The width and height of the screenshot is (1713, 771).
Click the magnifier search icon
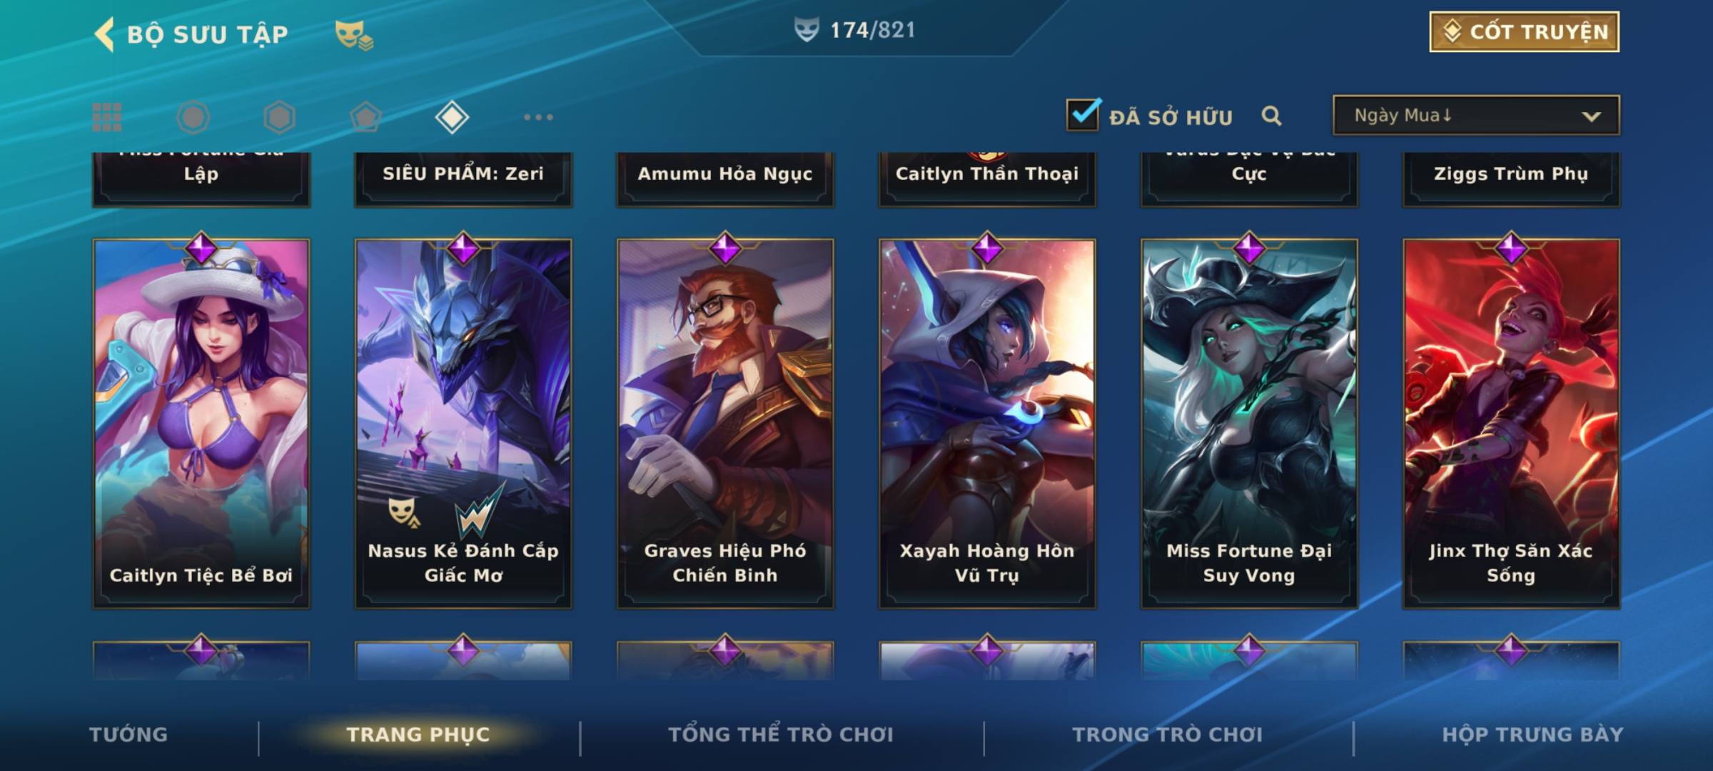tap(1271, 116)
